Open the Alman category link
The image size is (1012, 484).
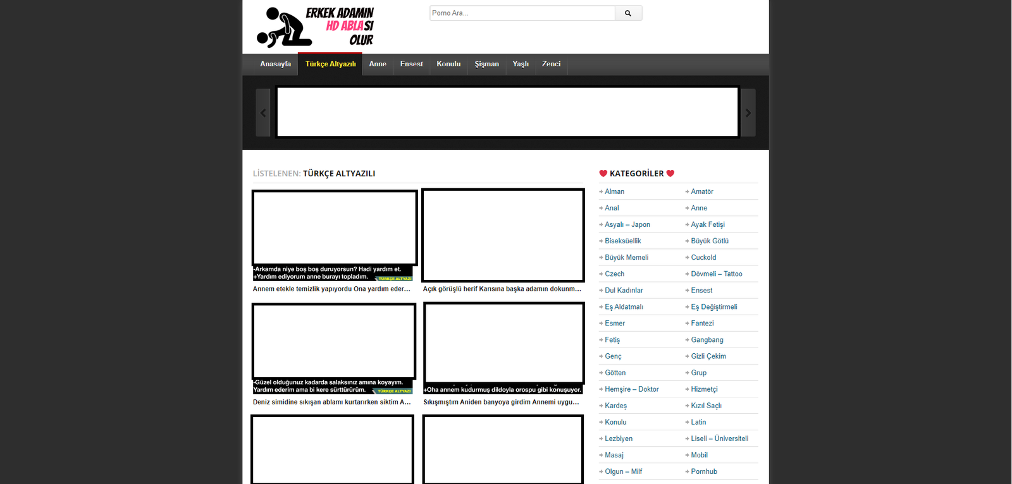coord(614,192)
